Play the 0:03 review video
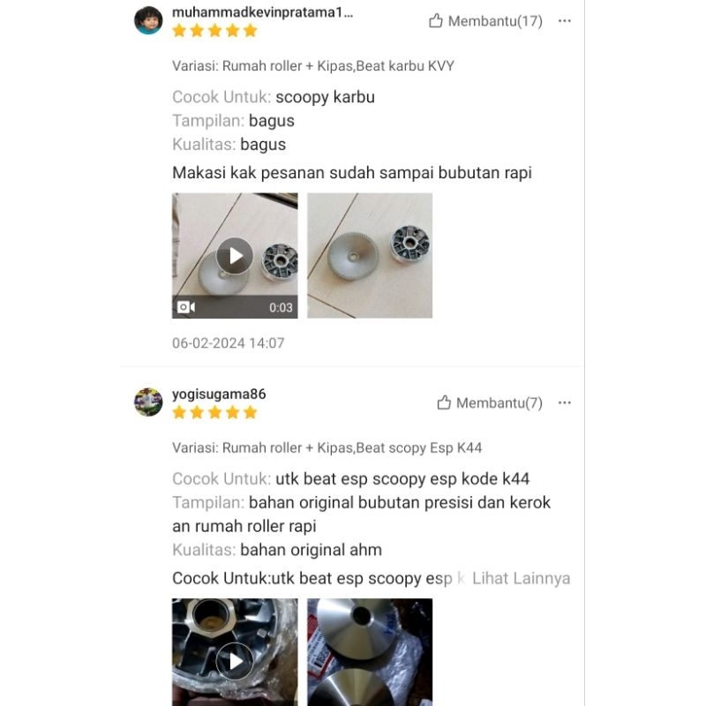The height and width of the screenshot is (706, 706). [235, 256]
